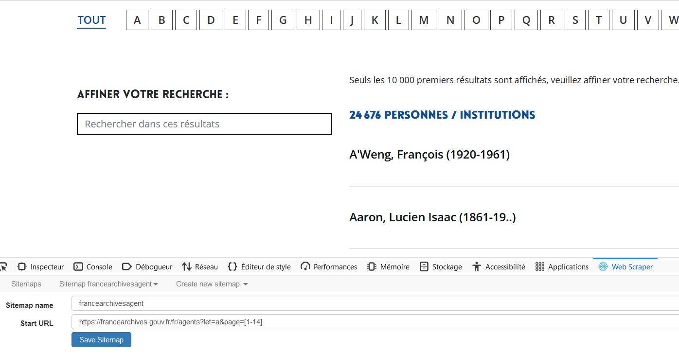Image resolution: width=679 pixels, height=355 pixels.
Task: Open the Performances panel
Action: (329, 266)
